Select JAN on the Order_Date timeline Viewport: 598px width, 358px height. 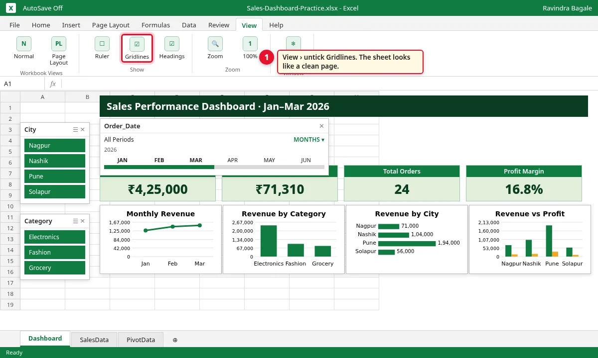pos(123,160)
